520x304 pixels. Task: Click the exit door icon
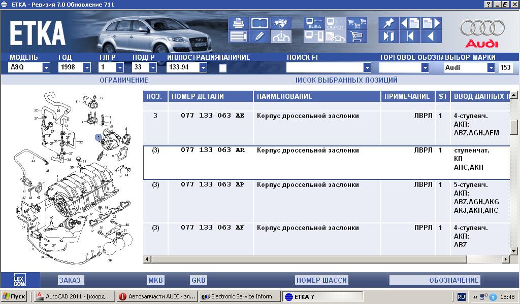click(x=388, y=36)
